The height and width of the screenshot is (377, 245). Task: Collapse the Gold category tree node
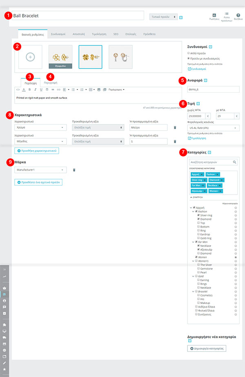click(x=193, y=277)
